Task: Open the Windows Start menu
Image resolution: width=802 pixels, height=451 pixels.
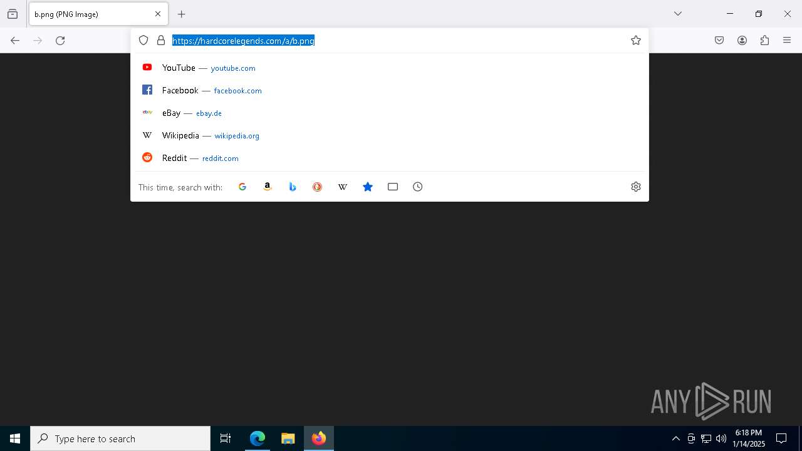Action: 15,438
